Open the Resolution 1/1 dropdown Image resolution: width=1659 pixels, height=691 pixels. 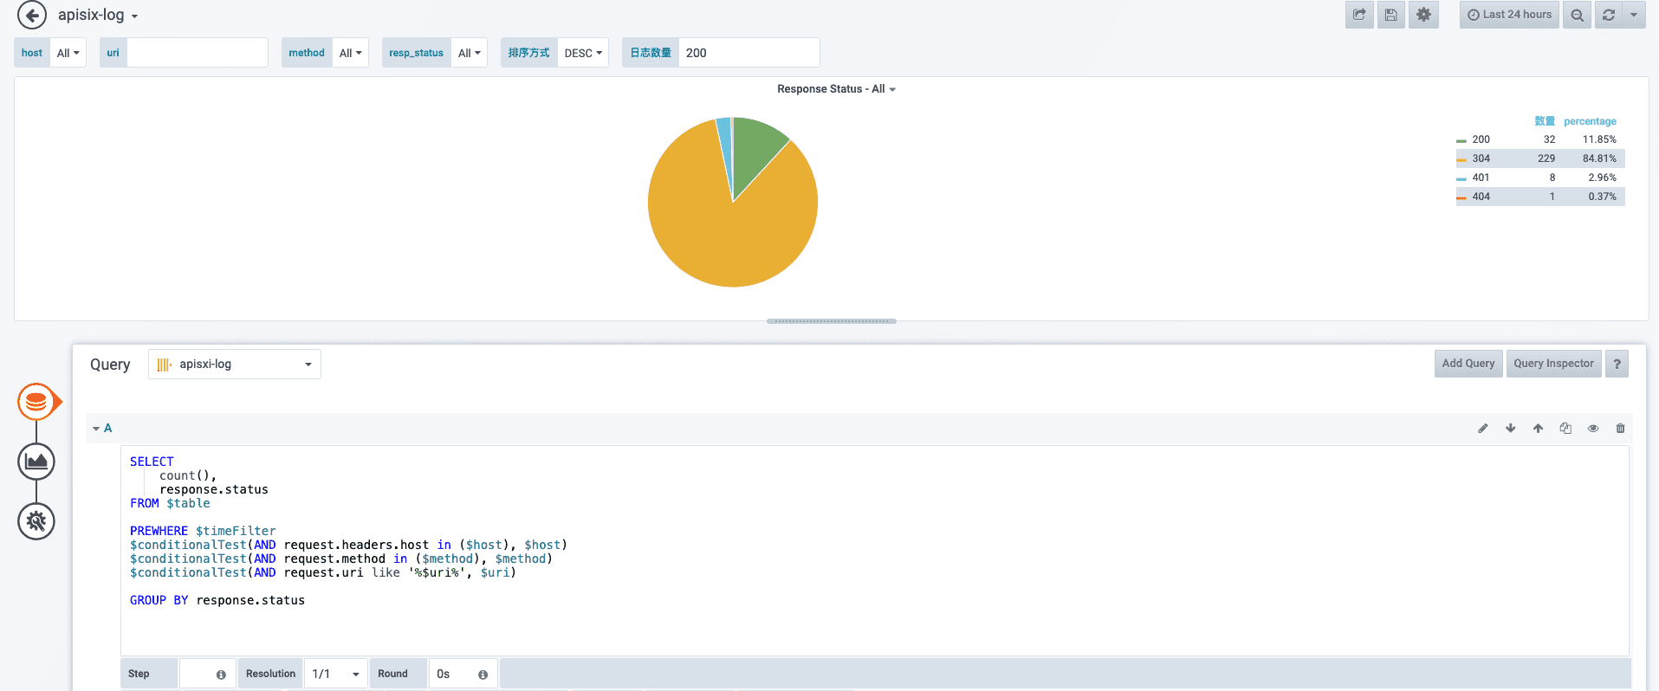click(336, 674)
